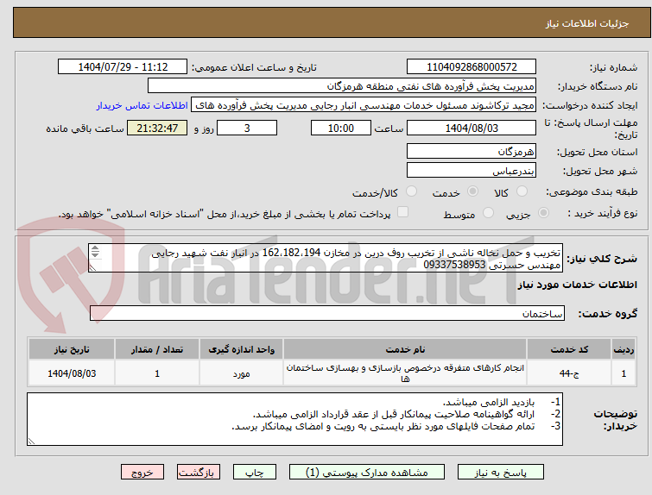
Task: Click the announcement date field 1404/07/29 - 11:12
Action: (x=123, y=67)
